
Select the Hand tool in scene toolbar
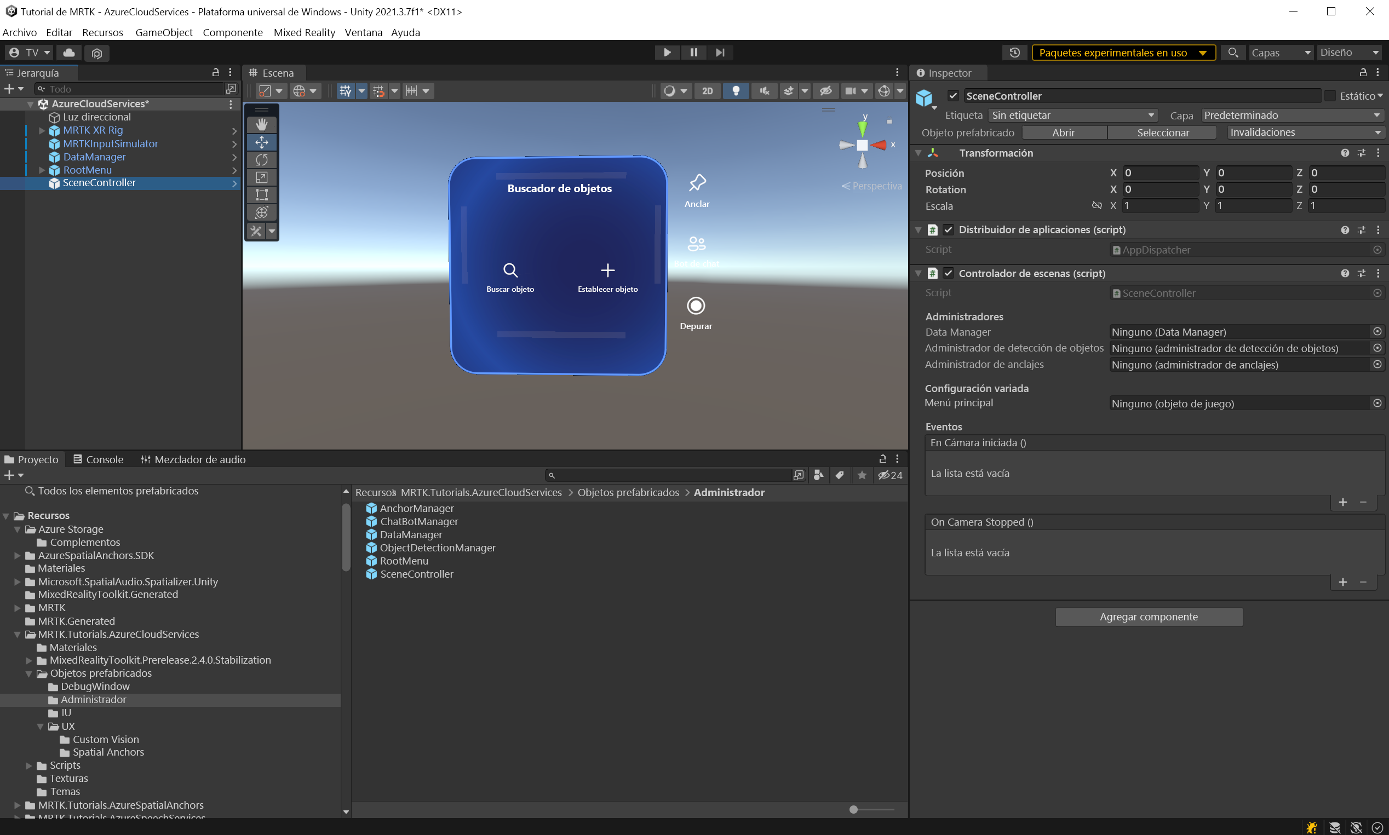tap(262, 124)
